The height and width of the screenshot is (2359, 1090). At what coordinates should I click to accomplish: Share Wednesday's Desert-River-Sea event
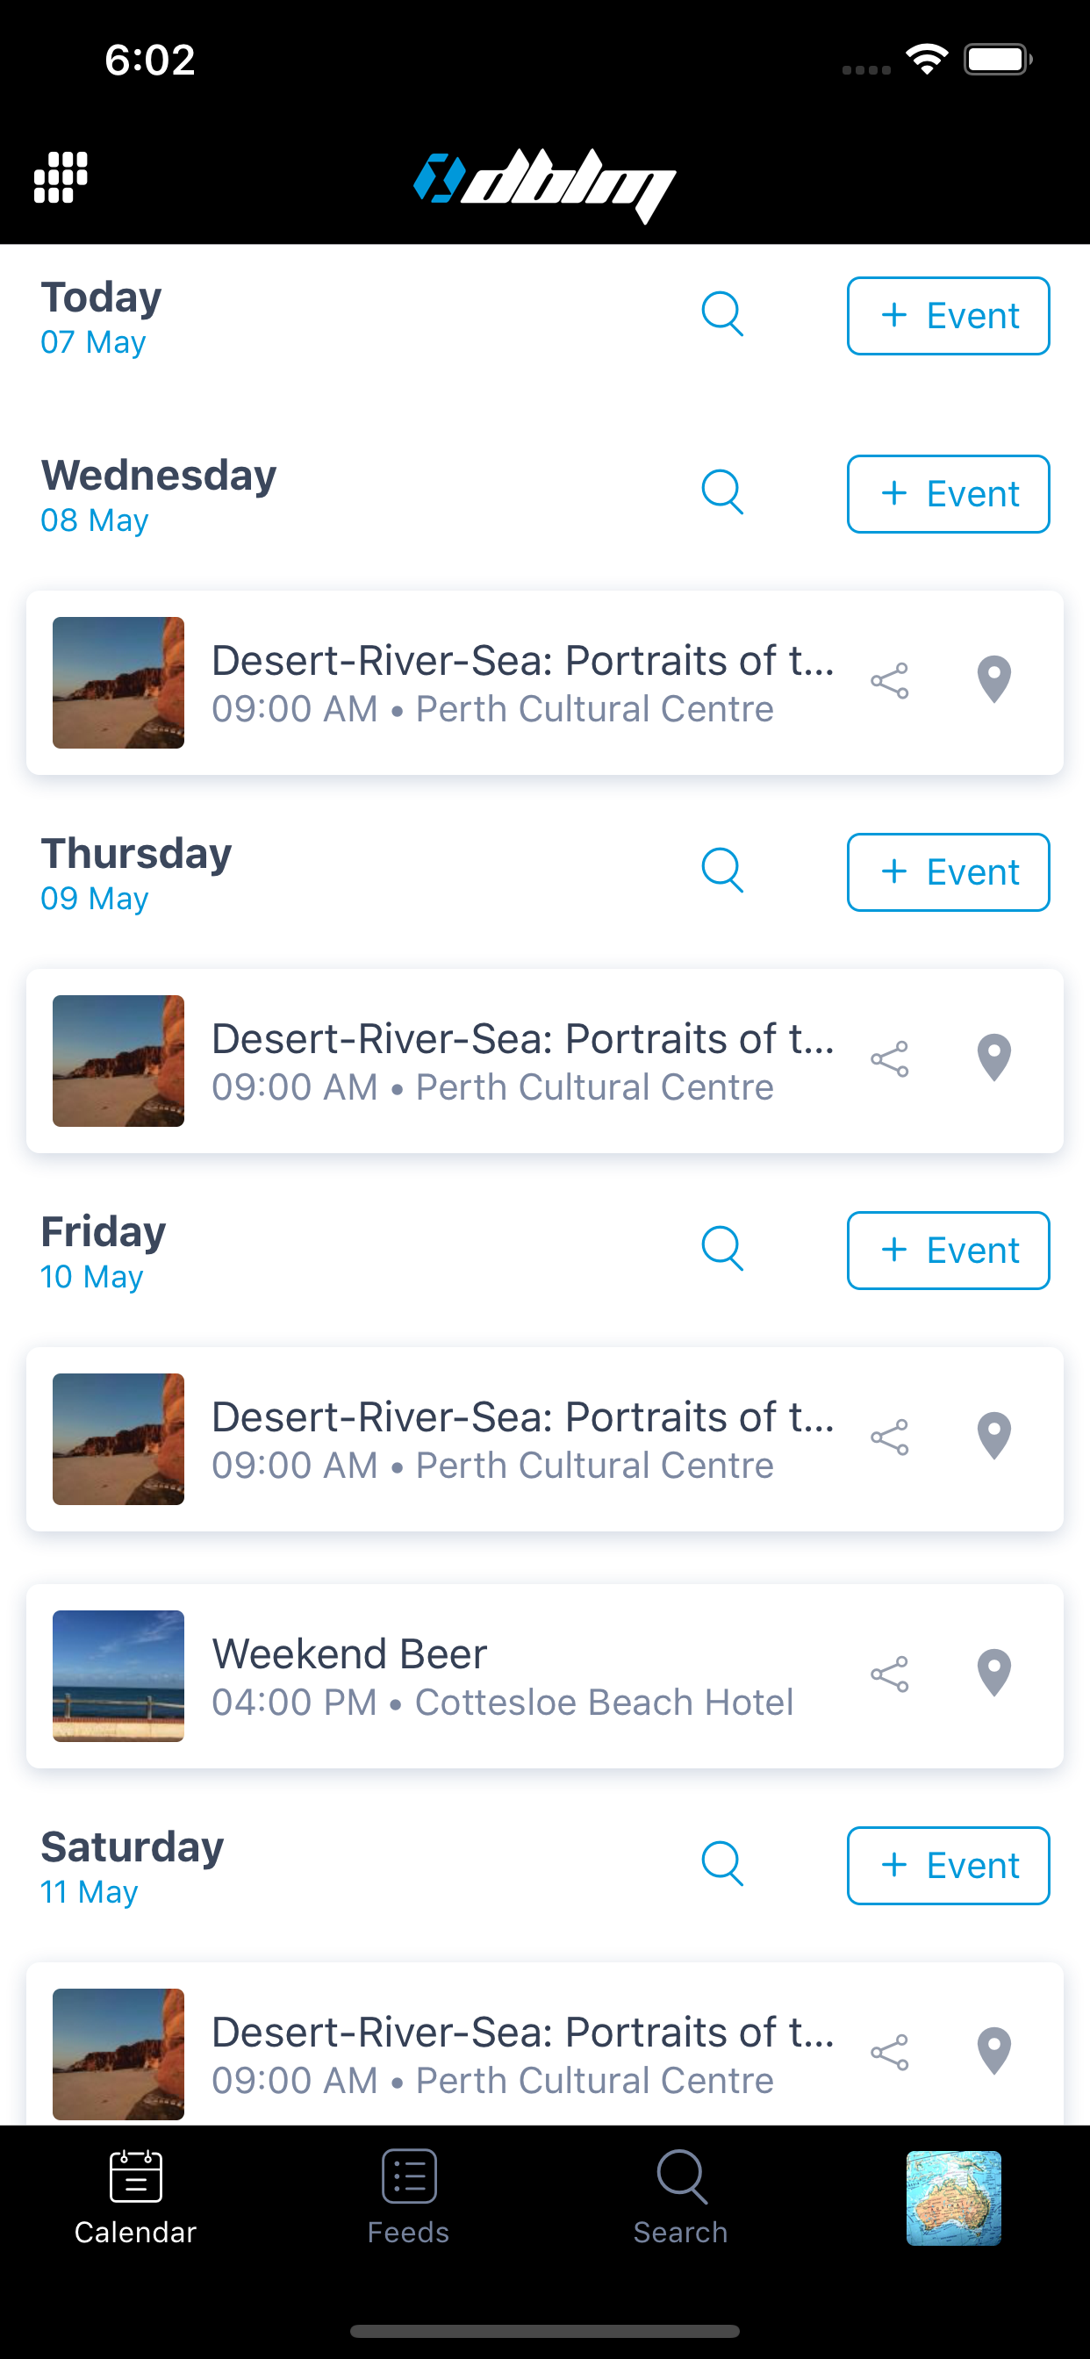pos(889,681)
